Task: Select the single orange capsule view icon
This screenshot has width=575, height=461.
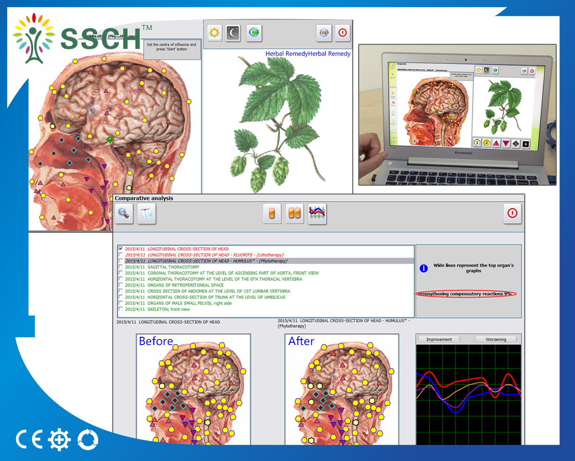Action: [x=272, y=213]
